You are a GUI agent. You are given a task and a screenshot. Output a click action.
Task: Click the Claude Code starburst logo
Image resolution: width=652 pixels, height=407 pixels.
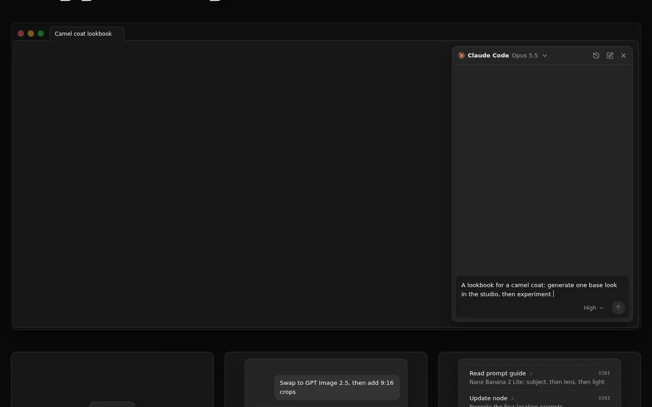[x=461, y=55]
